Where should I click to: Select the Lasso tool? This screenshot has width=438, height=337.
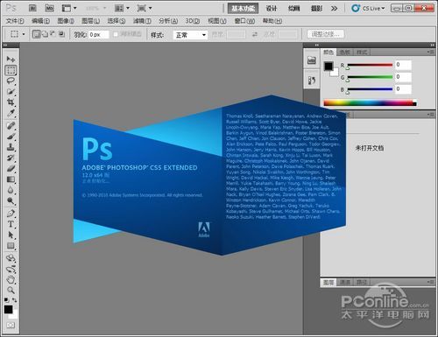coord(11,81)
